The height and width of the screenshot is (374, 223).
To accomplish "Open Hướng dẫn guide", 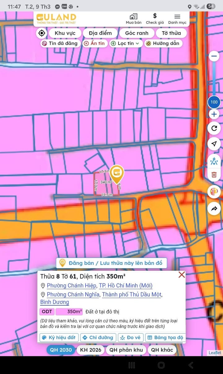I will (163, 43).
